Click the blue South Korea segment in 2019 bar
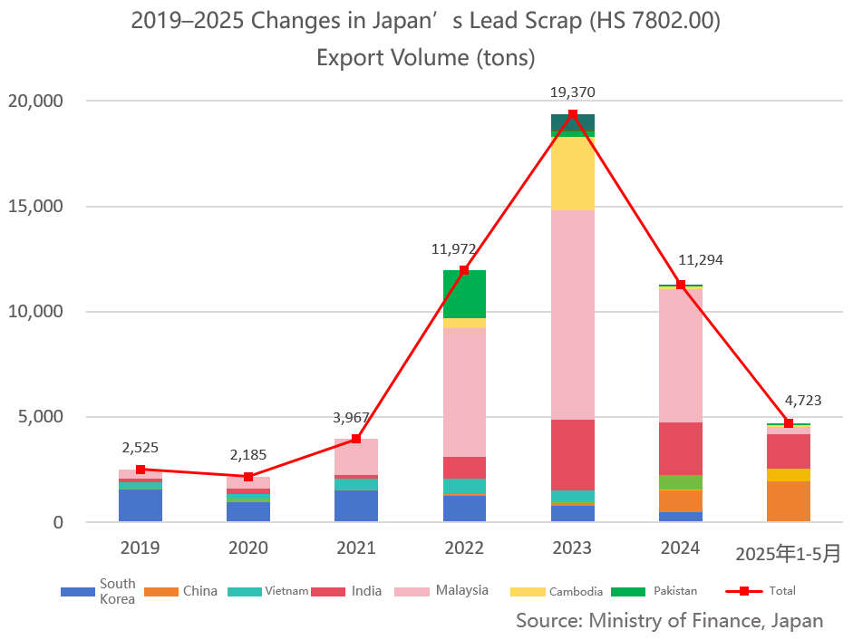The width and height of the screenshot is (853, 640). point(141,506)
